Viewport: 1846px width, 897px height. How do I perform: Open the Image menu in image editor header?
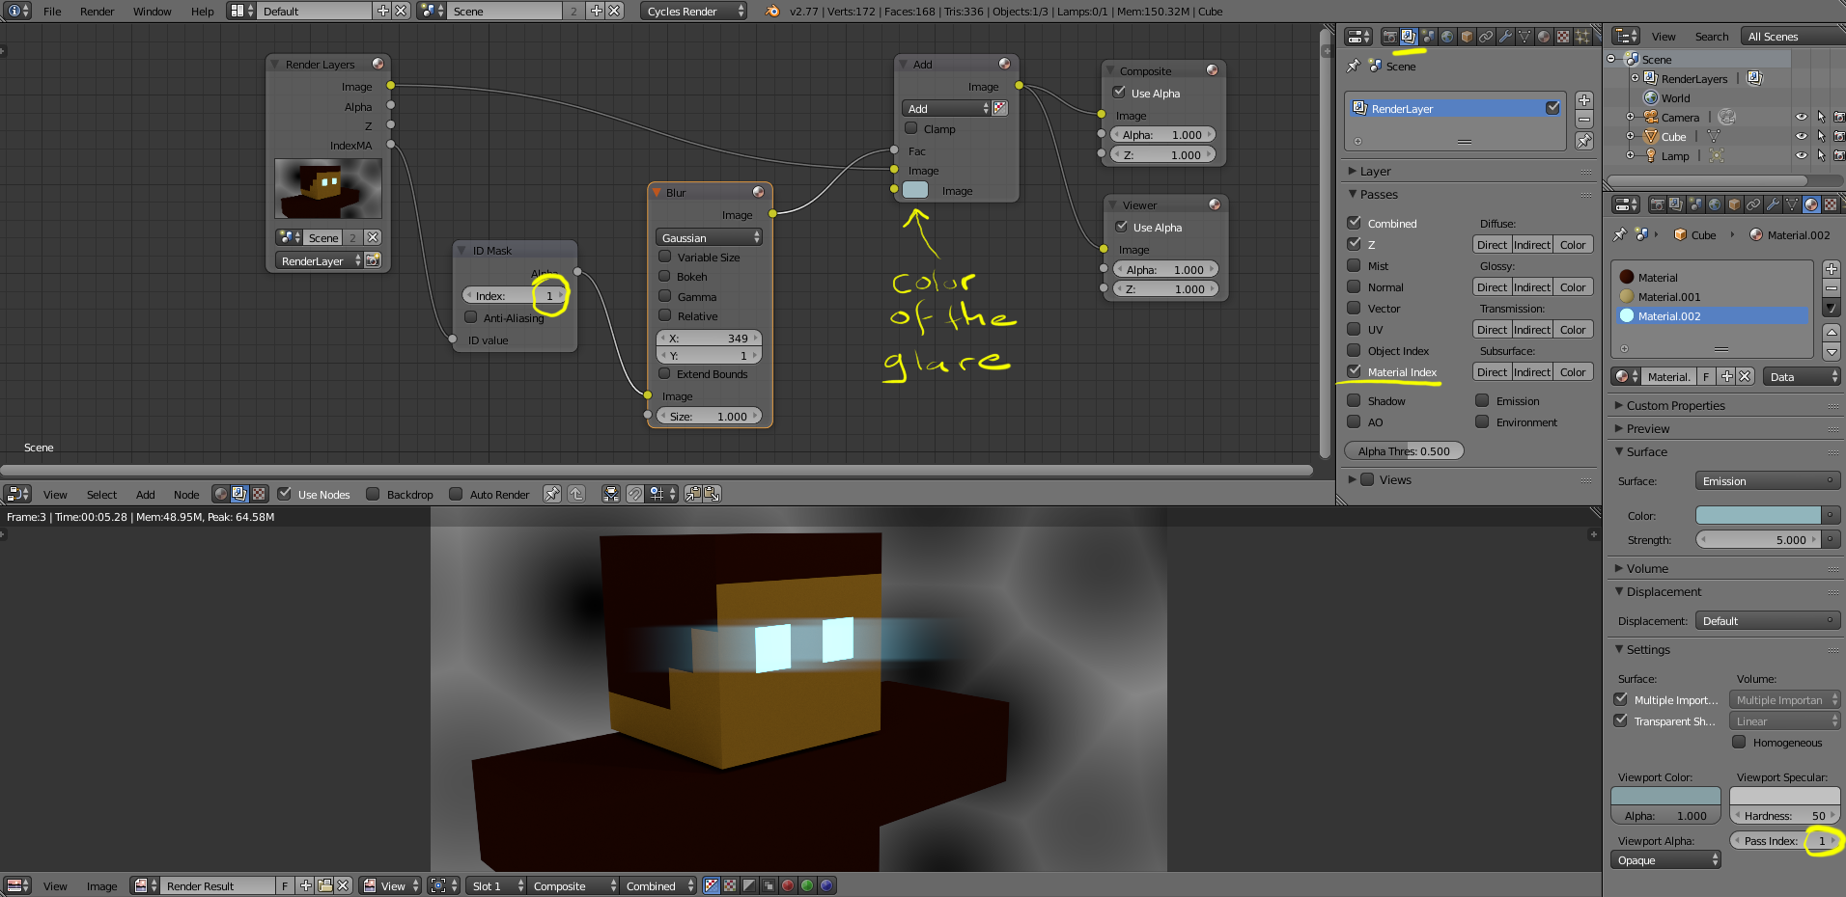[x=101, y=886]
